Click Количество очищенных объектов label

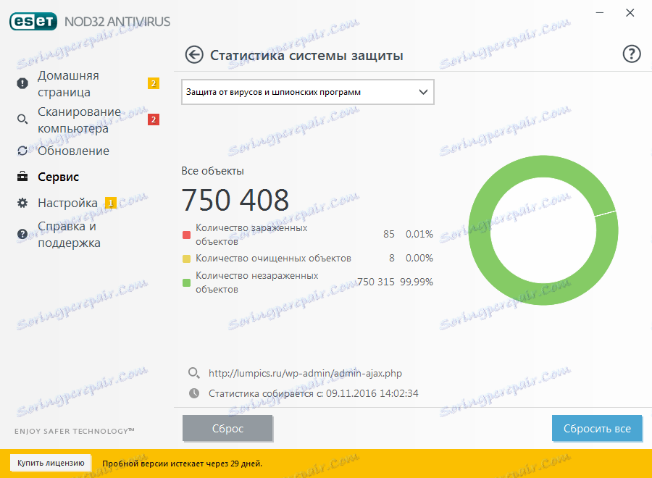[x=273, y=258]
